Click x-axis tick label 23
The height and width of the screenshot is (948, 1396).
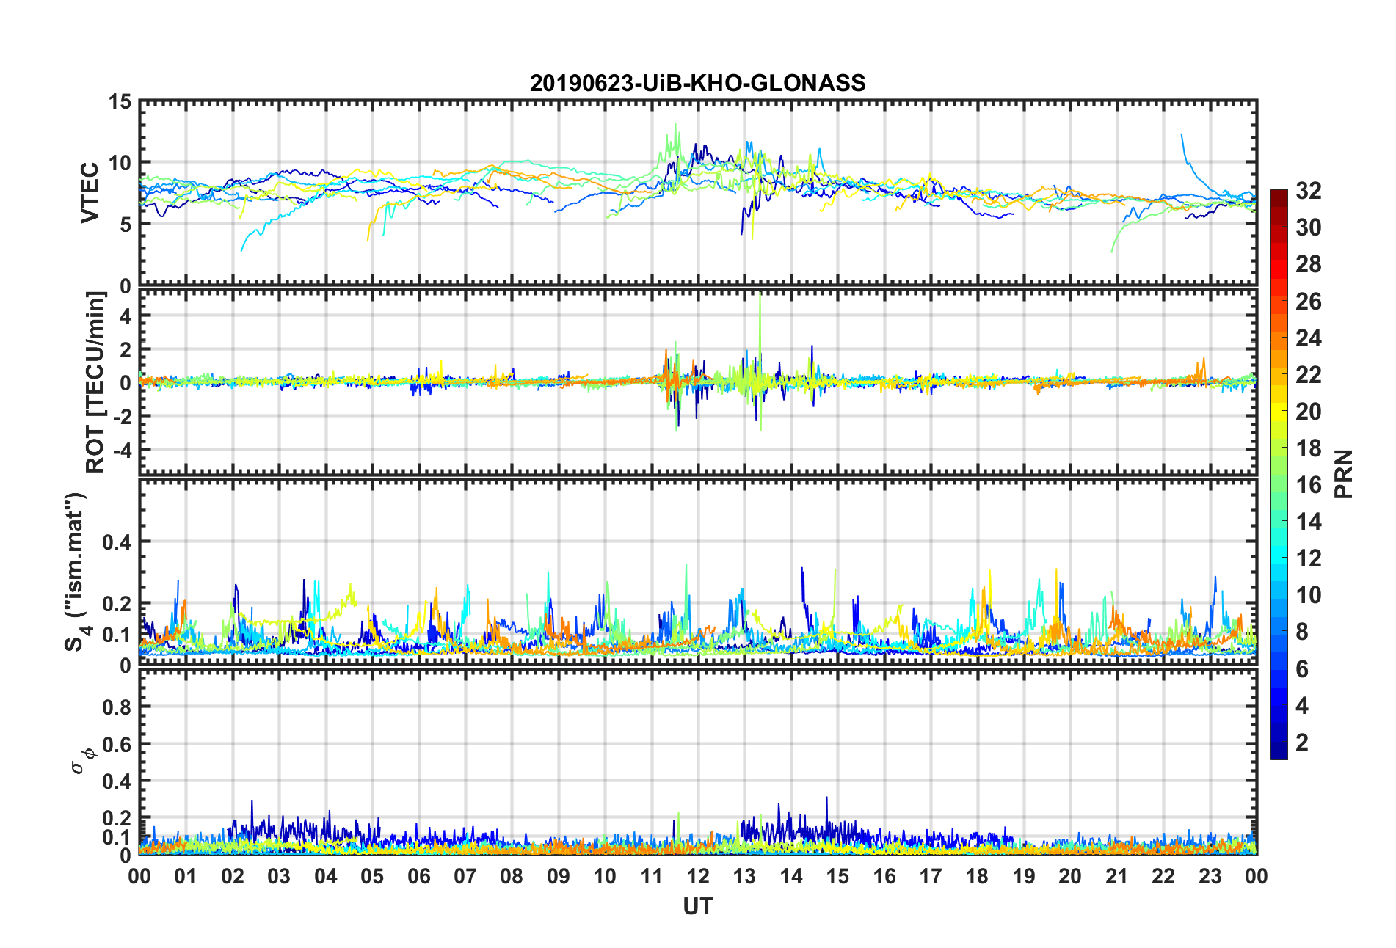(1210, 876)
